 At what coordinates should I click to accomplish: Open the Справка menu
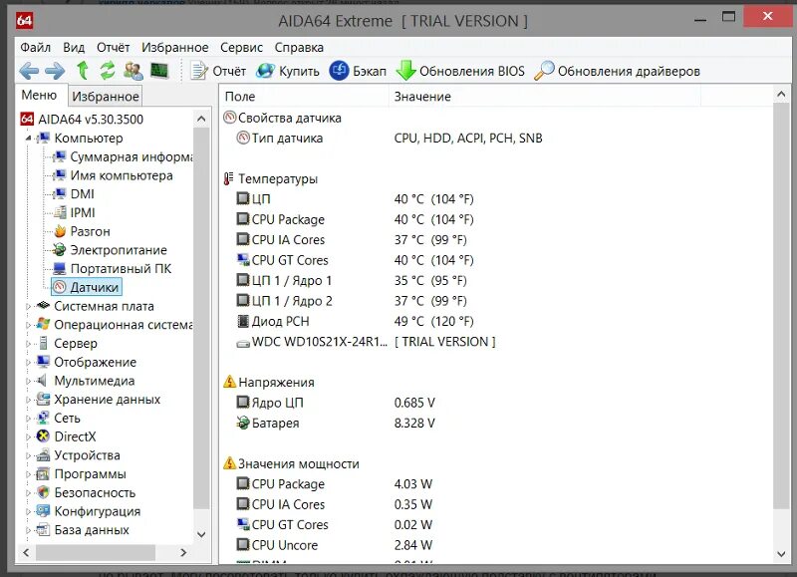click(x=299, y=47)
